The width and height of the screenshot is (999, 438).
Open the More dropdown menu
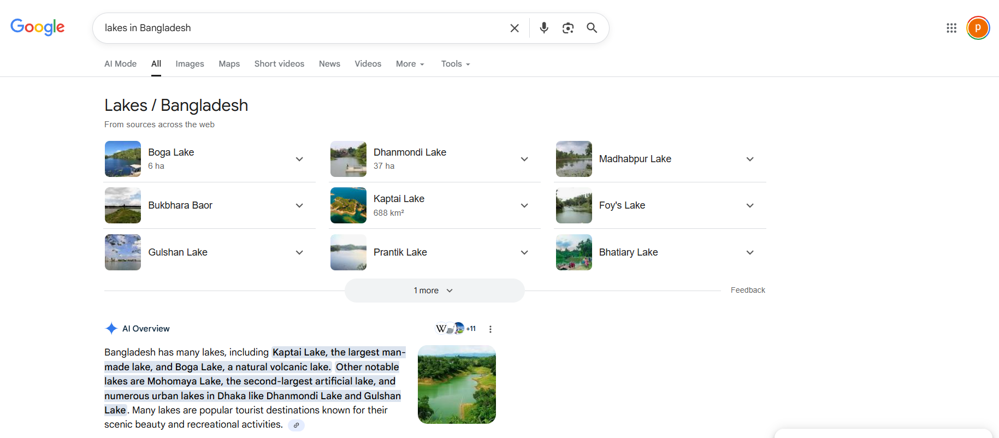pos(410,64)
